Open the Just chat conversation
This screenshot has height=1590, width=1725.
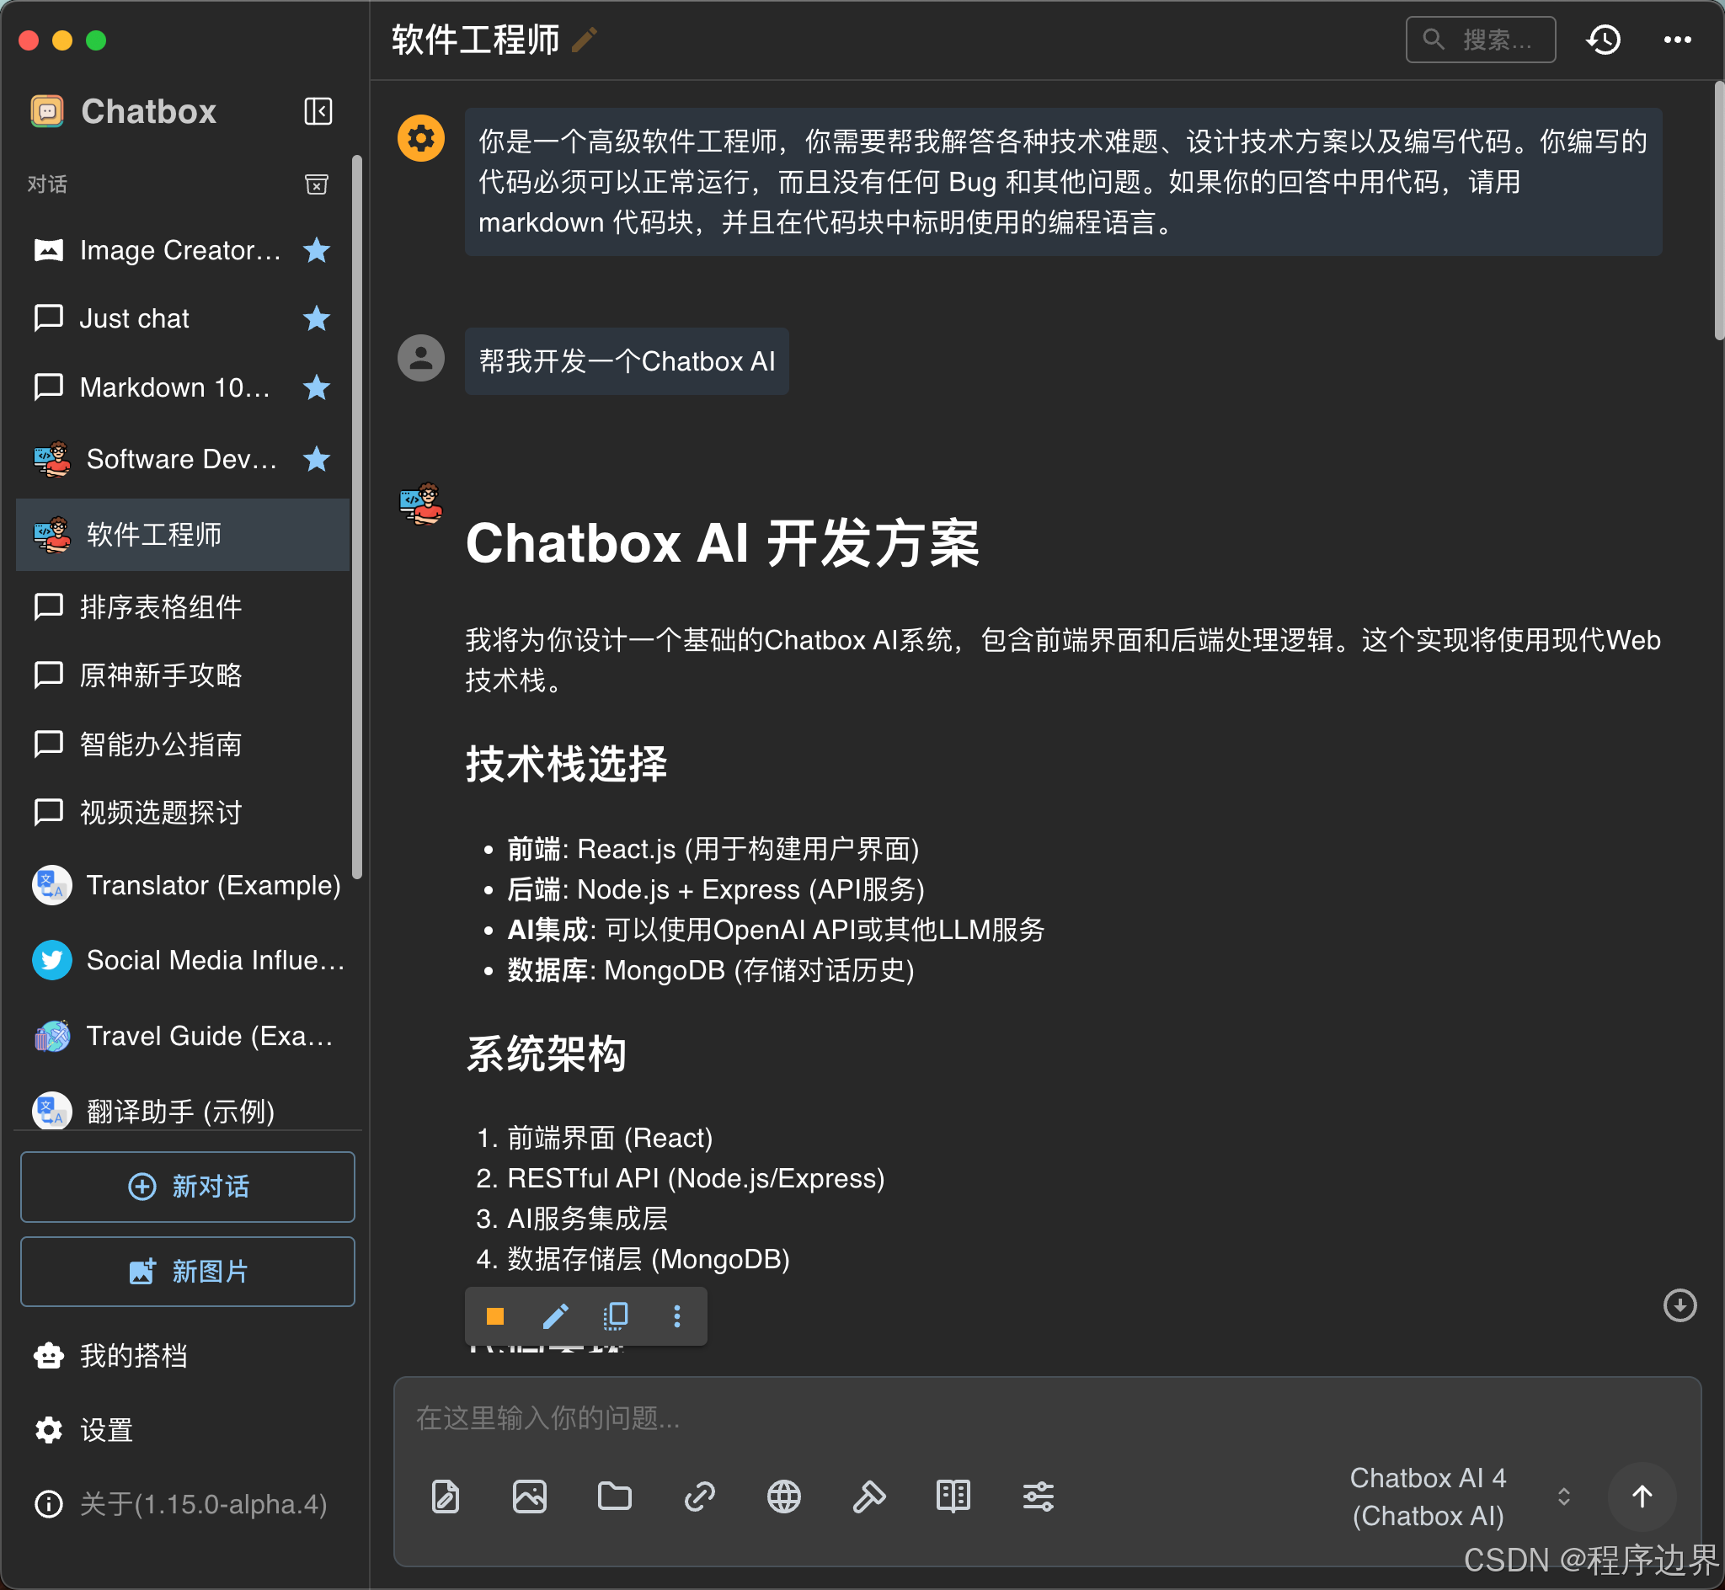click(183, 318)
